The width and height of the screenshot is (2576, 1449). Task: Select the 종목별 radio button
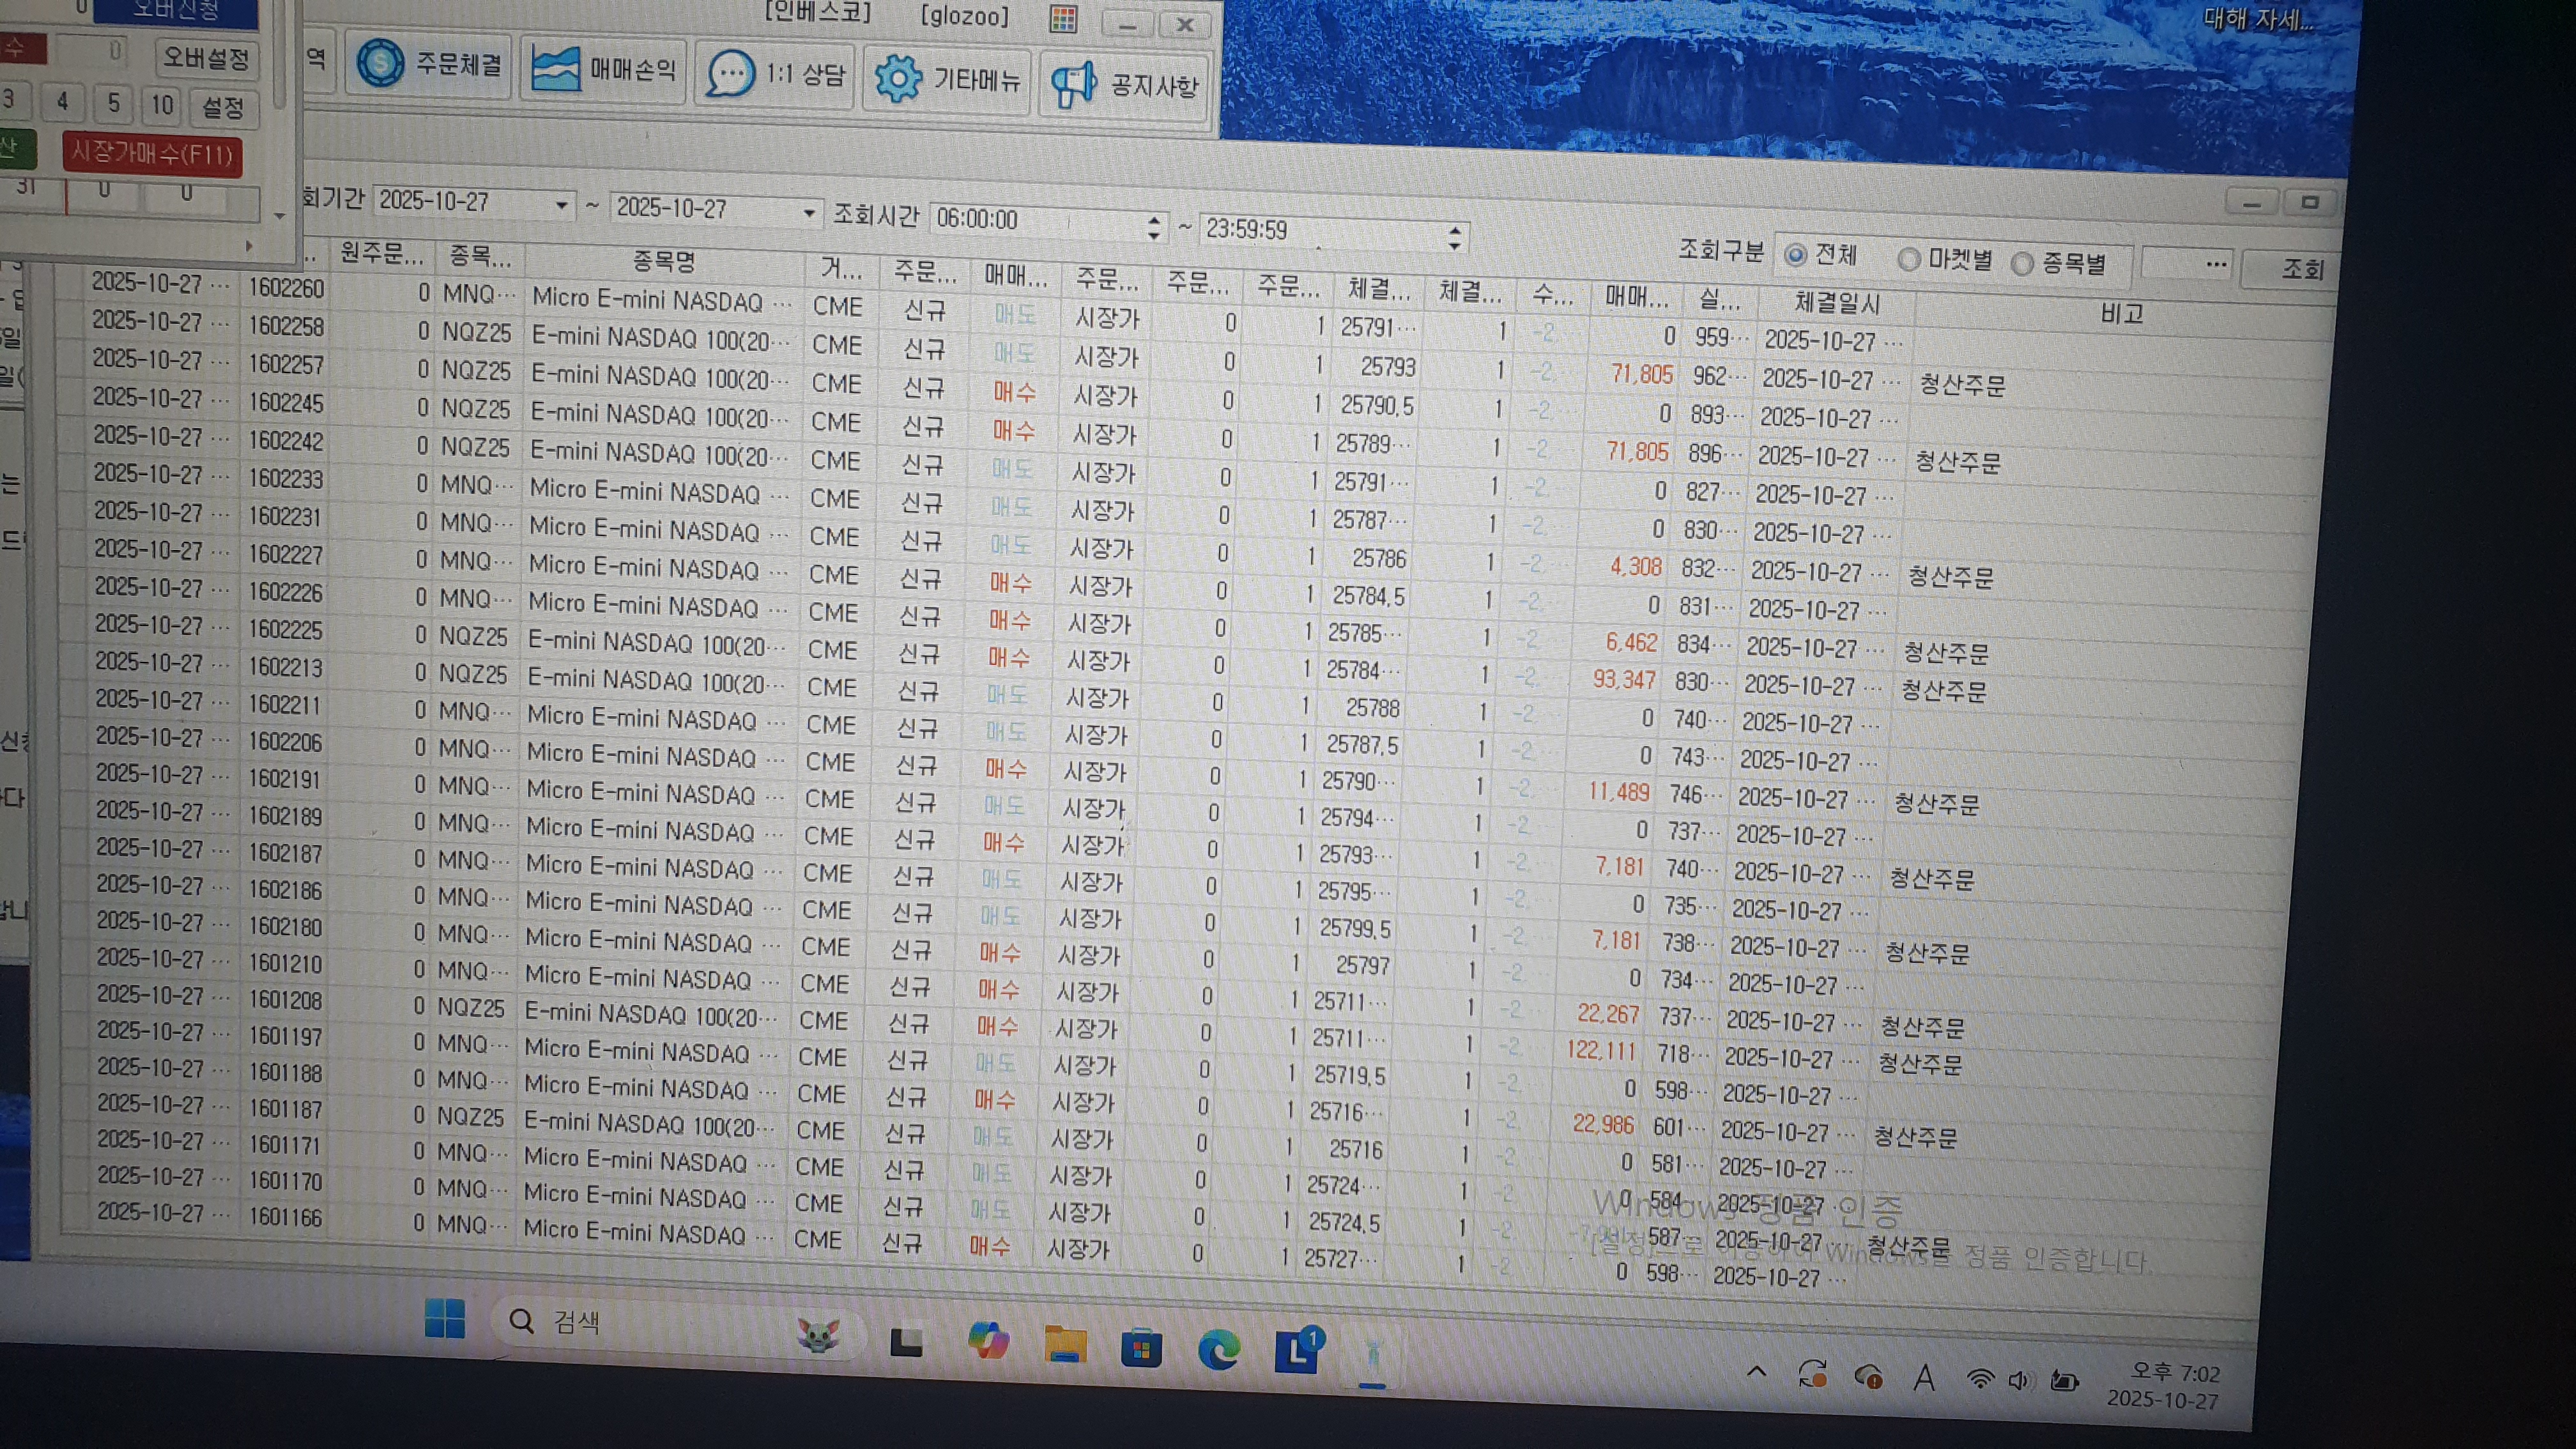[x=2022, y=264]
